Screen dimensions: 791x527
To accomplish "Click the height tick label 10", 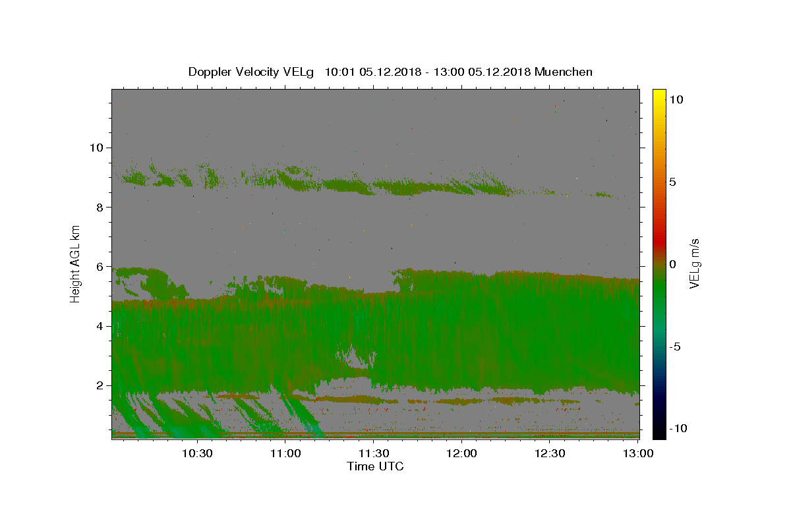I will [96, 148].
